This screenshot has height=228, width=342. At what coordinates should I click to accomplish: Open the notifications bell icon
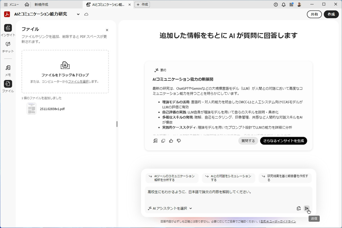pos(284,5)
